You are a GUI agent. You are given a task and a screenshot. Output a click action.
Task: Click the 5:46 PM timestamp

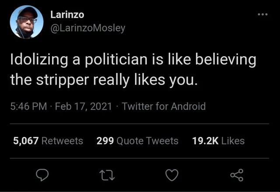click(29, 106)
